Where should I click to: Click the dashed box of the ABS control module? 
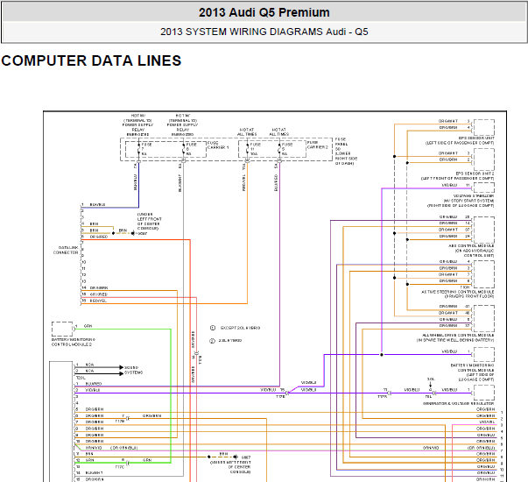[484, 230]
